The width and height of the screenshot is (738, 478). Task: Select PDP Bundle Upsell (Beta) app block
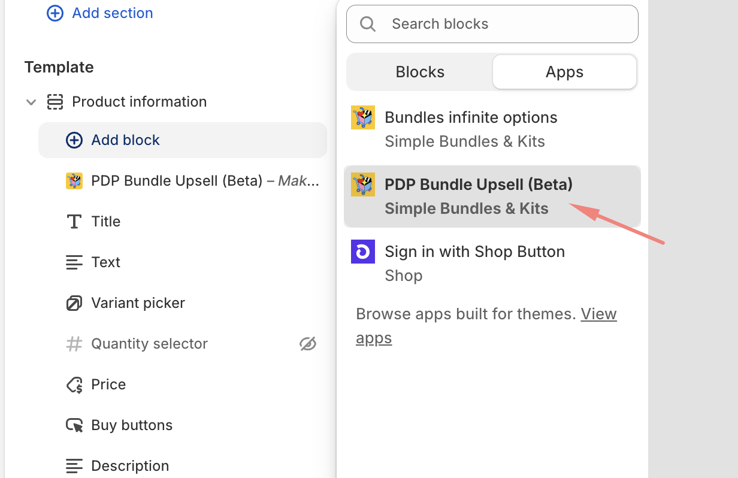[492, 196]
